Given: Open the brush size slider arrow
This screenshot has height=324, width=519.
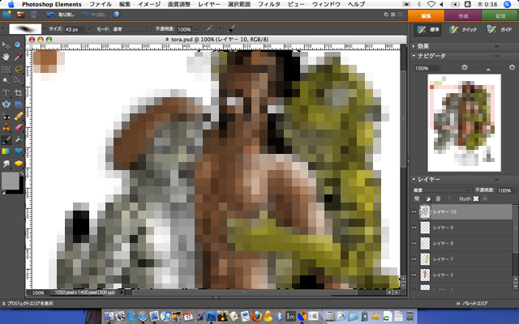Looking at the screenshot, I should (88, 29).
